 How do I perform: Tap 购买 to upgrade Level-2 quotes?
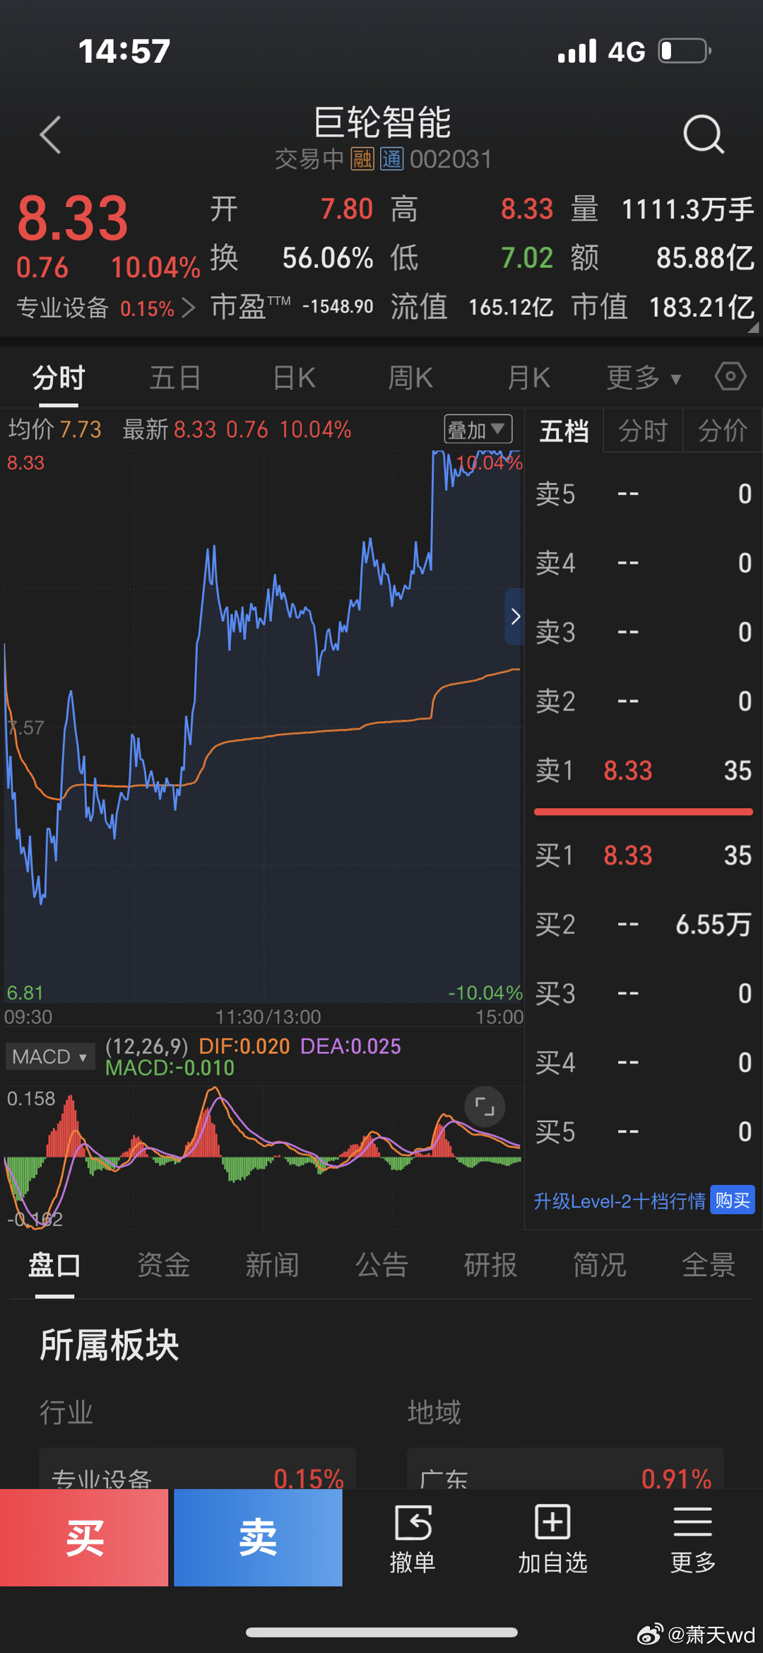(732, 1201)
